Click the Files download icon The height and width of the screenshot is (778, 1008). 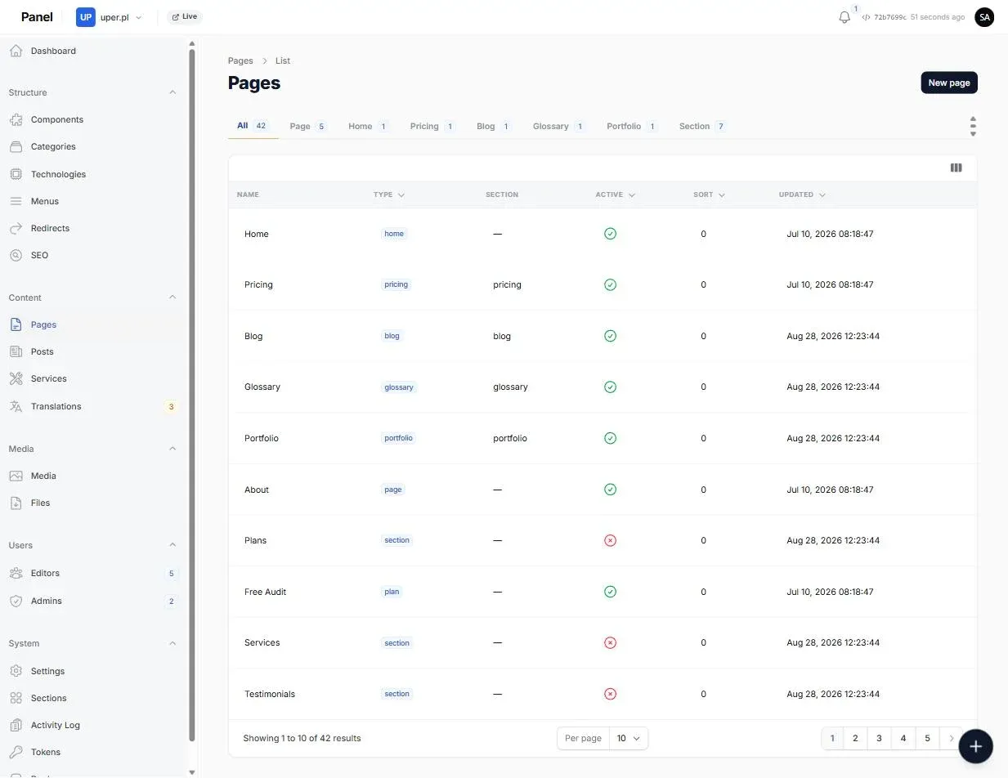16,503
